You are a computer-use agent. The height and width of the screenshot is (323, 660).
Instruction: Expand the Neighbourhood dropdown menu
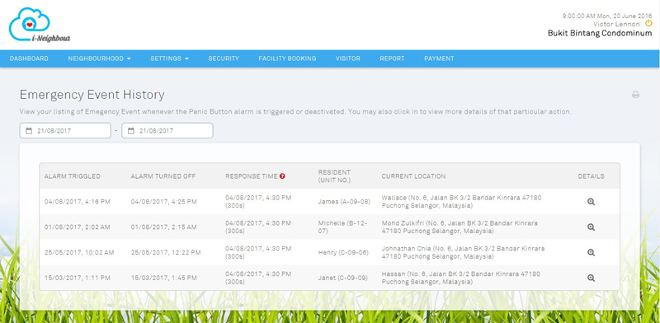pos(99,59)
